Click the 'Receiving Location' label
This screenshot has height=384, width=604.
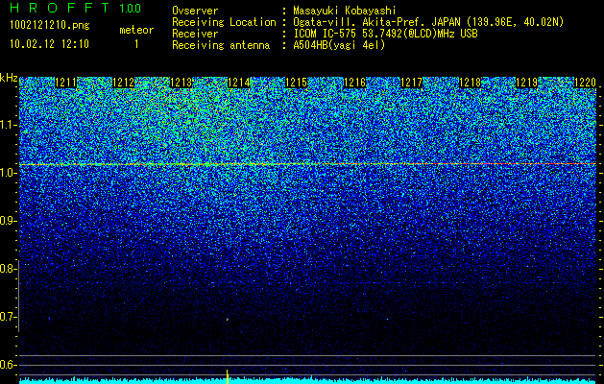coord(224,23)
